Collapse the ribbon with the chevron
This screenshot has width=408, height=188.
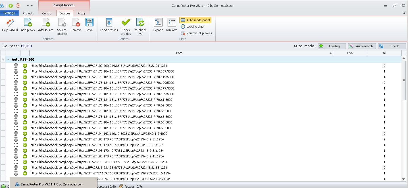point(404,13)
